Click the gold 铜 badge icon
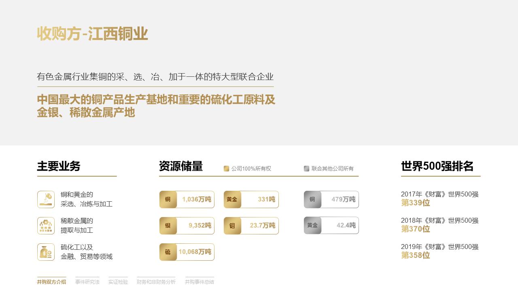The image size is (518, 291). pos(168,199)
